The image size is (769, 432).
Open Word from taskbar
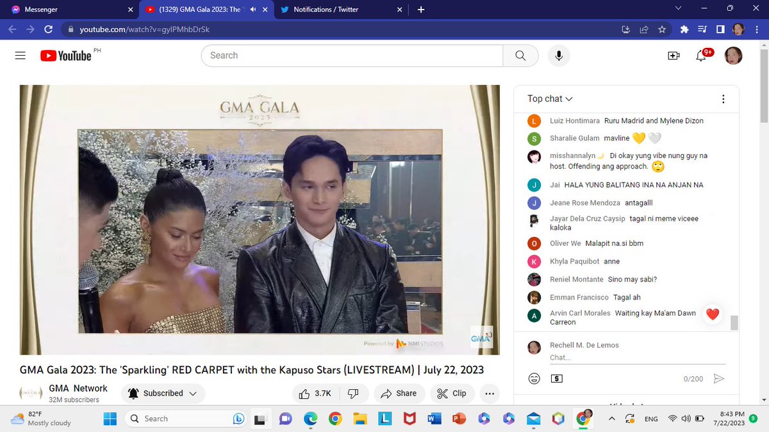(434, 419)
